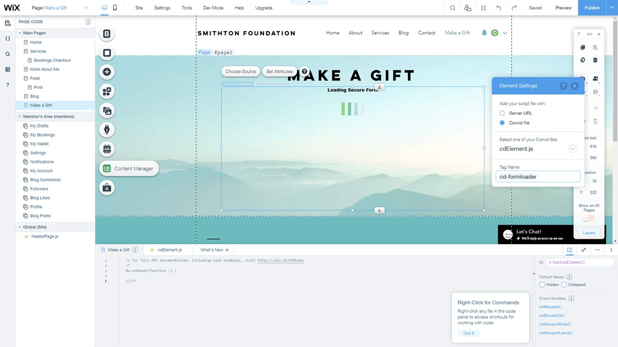Open the Publish dropdown arrow
618x347 pixels.
point(612,8)
